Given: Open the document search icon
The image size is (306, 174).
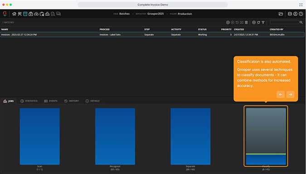Looking at the screenshot, I should point(53,14).
